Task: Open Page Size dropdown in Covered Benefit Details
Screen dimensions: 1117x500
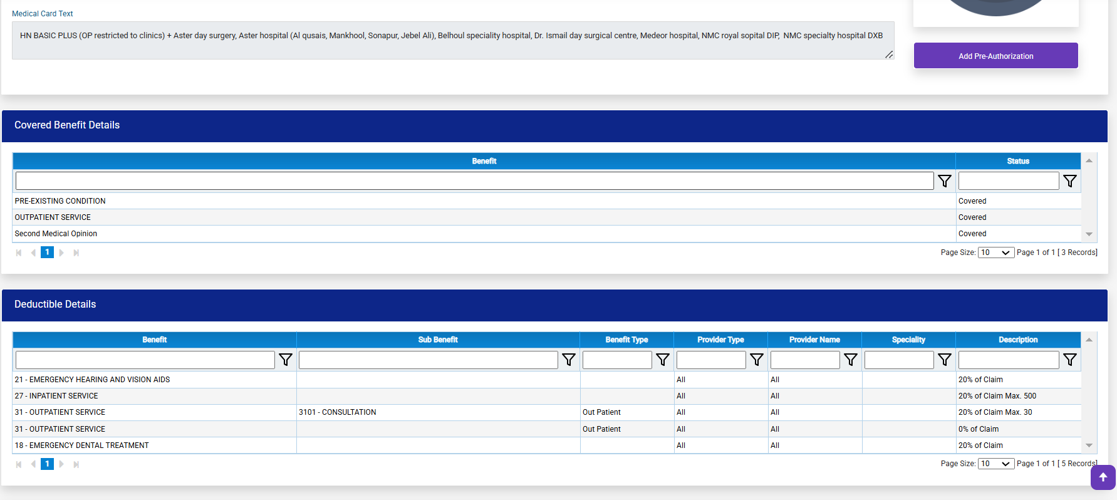Action: pos(995,253)
